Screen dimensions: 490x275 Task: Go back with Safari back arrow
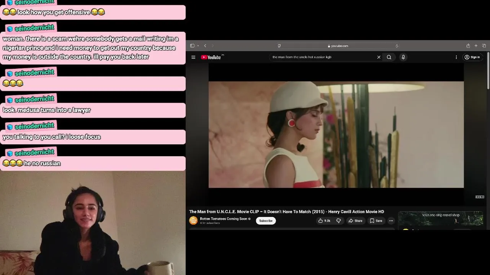[x=205, y=46]
